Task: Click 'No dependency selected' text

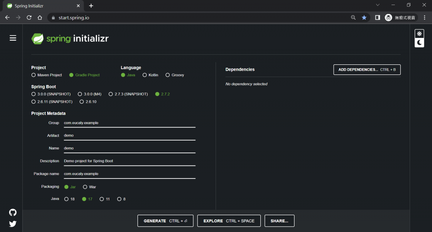Action: click(x=246, y=84)
